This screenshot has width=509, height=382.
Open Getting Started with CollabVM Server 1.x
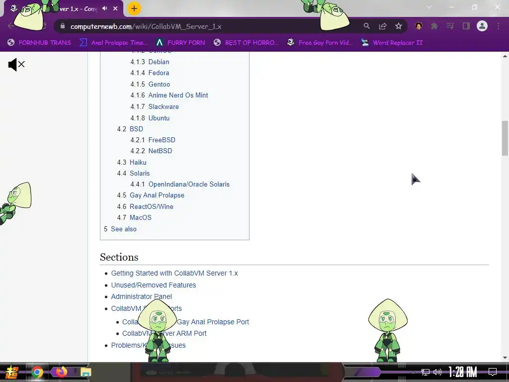pos(174,273)
